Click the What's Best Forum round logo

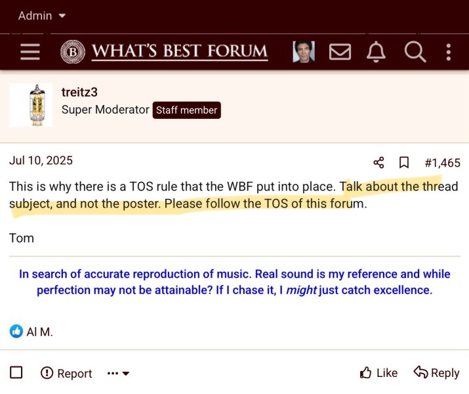coord(73,52)
